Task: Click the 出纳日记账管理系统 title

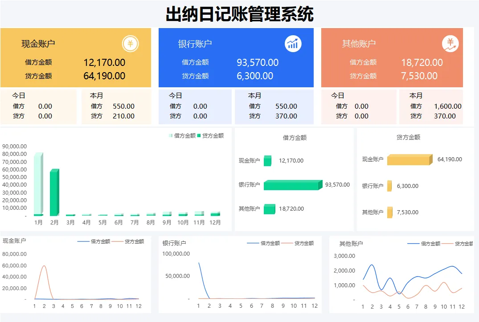Action: 240,14
